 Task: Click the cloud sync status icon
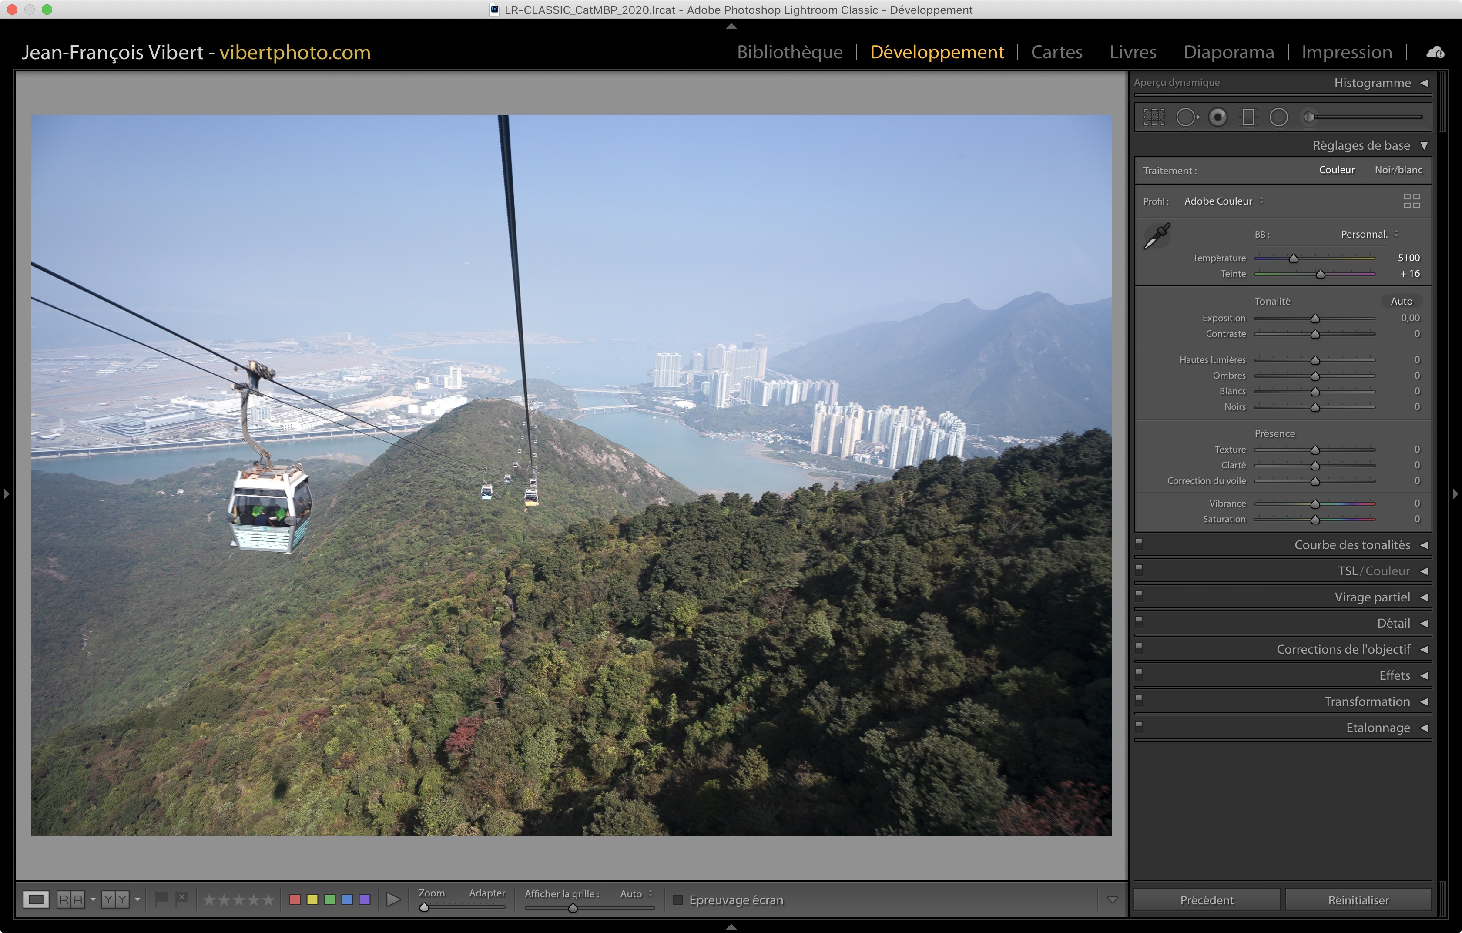(x=1435, y=53)
